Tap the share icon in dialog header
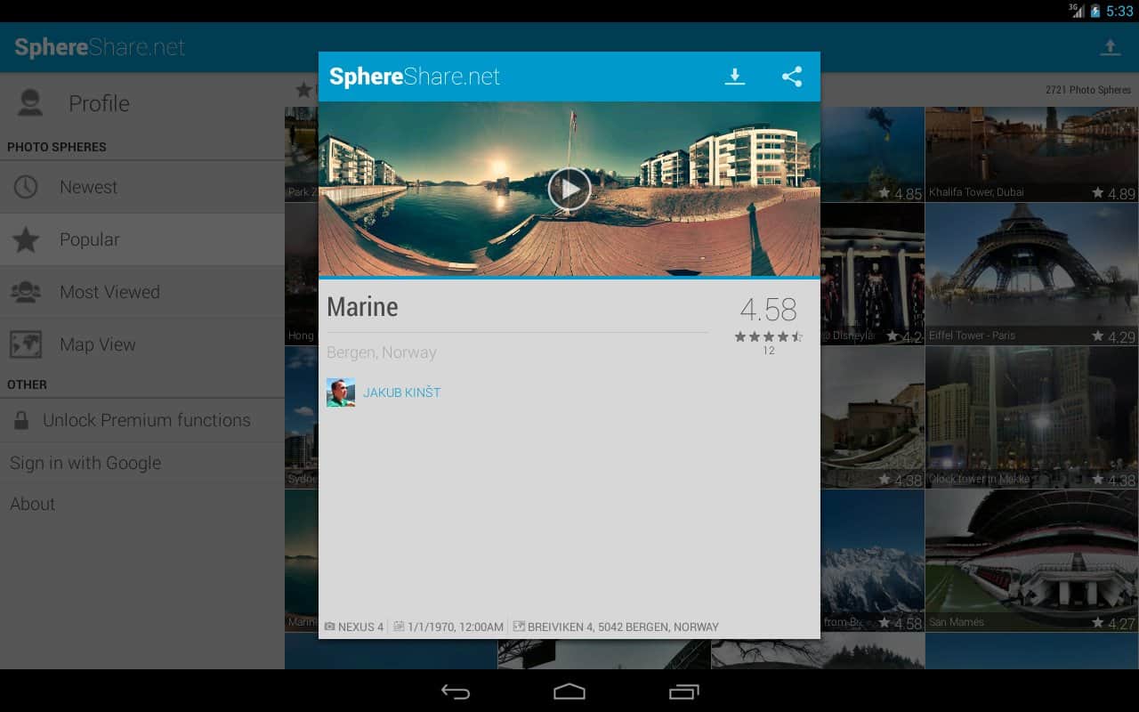 792,77
